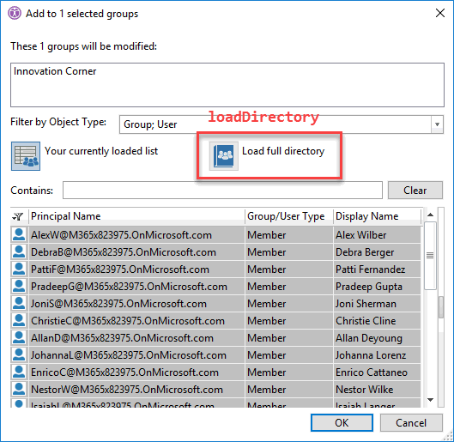Viewport: 454px width, 442px height.
Task: Click the app icon in title bar
Action: [x=15, y=14]
